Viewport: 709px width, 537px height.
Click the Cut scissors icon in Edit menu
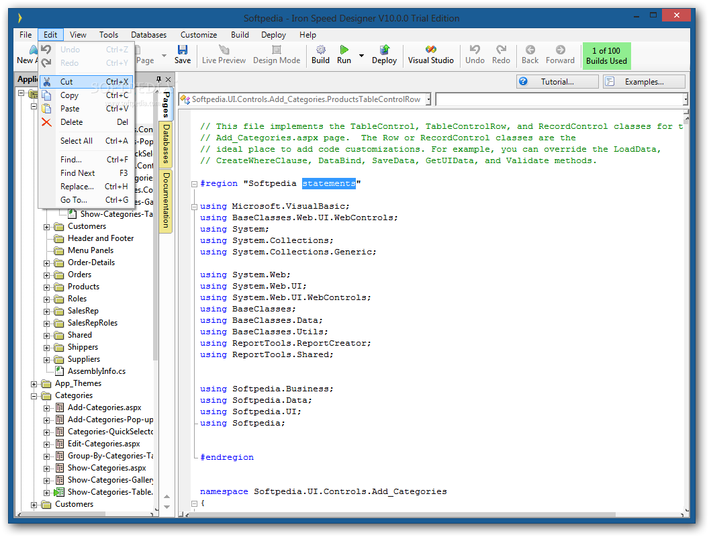pos(46,82)
